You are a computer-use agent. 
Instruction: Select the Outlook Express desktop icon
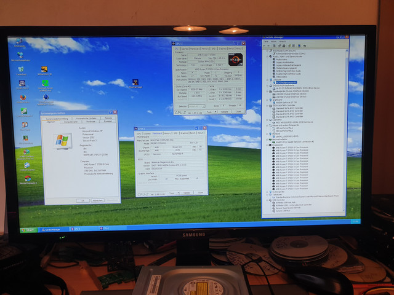click(27, 167)
